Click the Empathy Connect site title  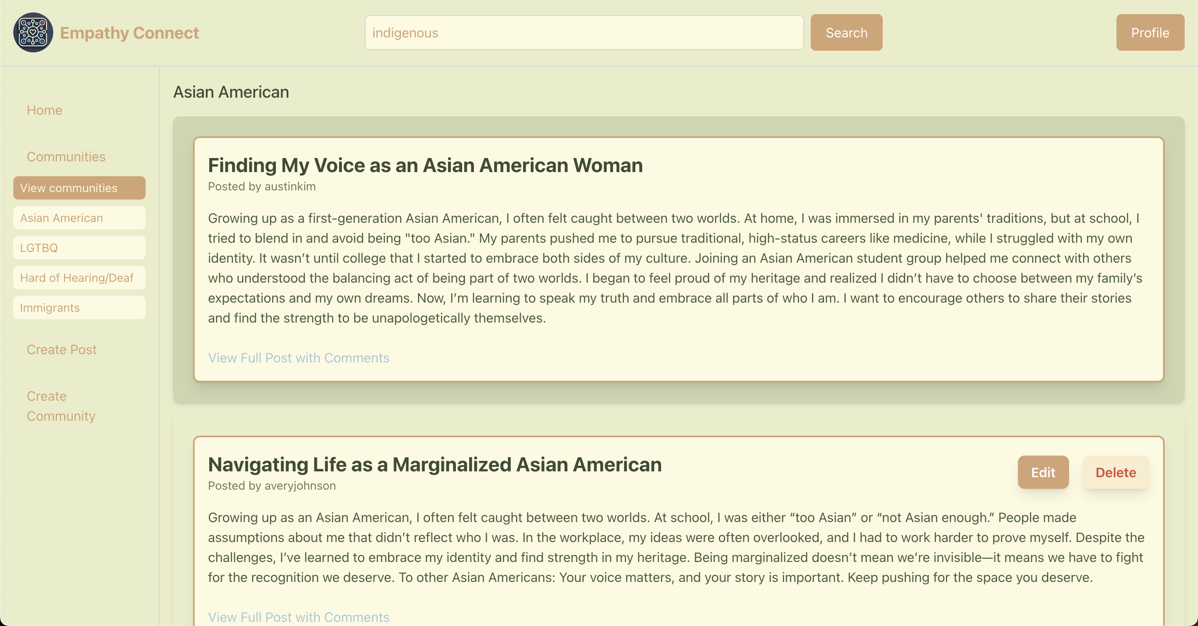point(129,32)
